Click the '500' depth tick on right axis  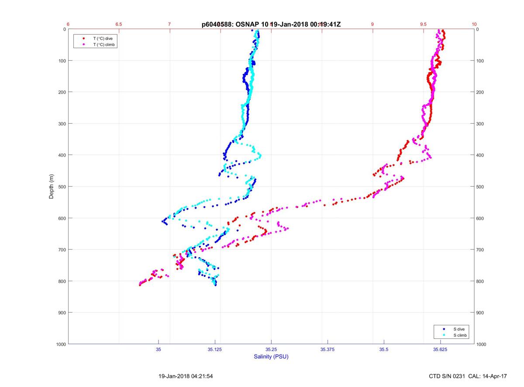(481, 187)
